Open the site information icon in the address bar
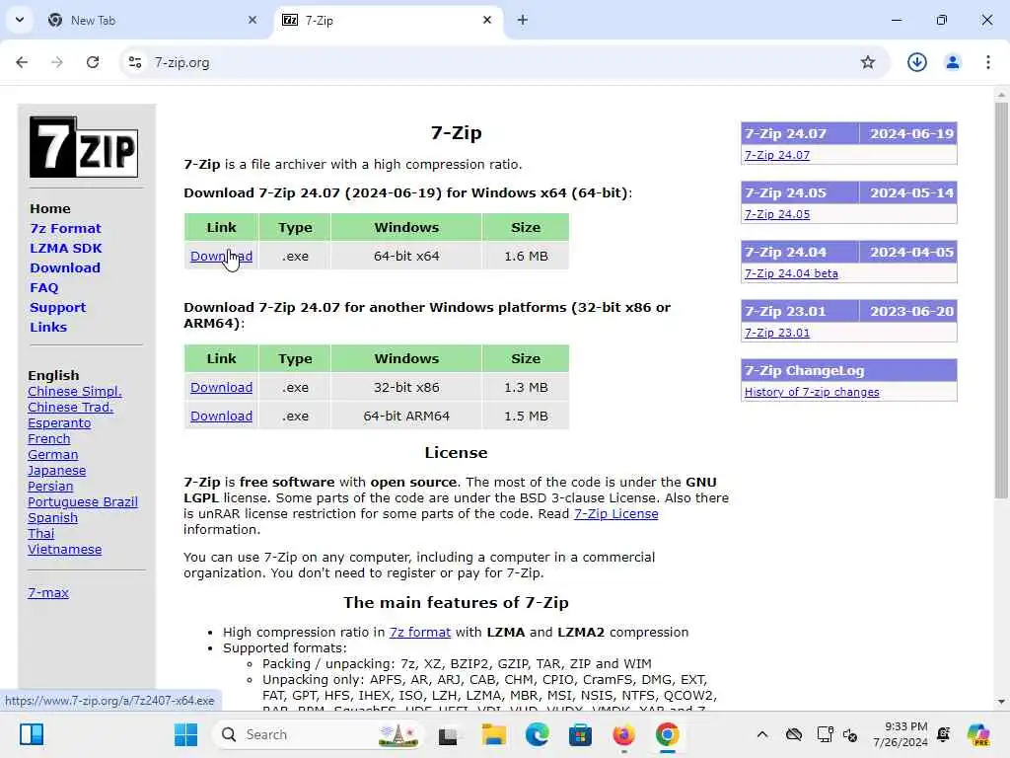Screen dimensions: 1010x758 [135, 62]
